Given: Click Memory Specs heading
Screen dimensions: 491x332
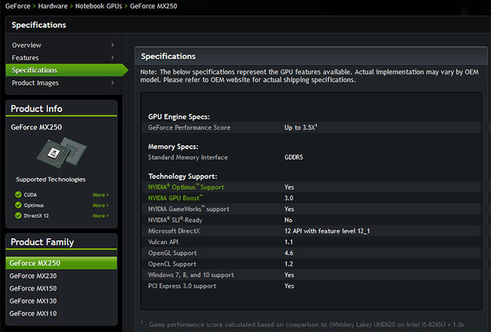Looking at the screenshot, I should [x=173, y=146].
